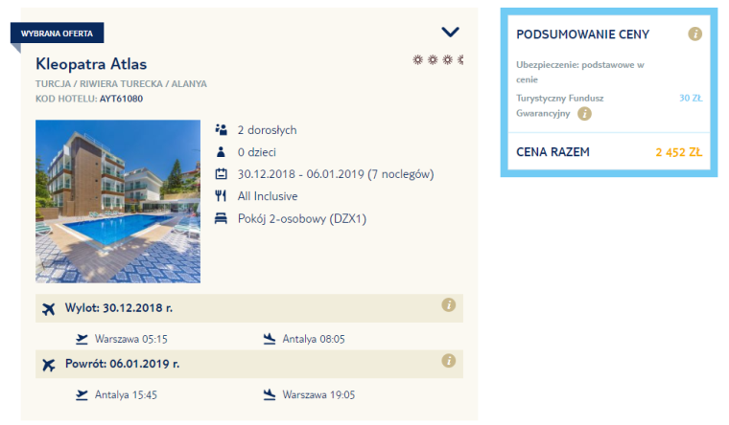The image size is (729, 425).
Task: Click the 0 dzieci text
Action: (x=257, y=152)
